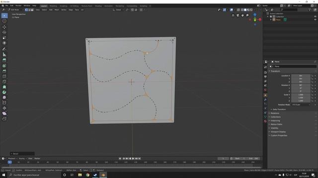Enable face select mode
This screenshot has width=318, height=178.
point(32,10)
